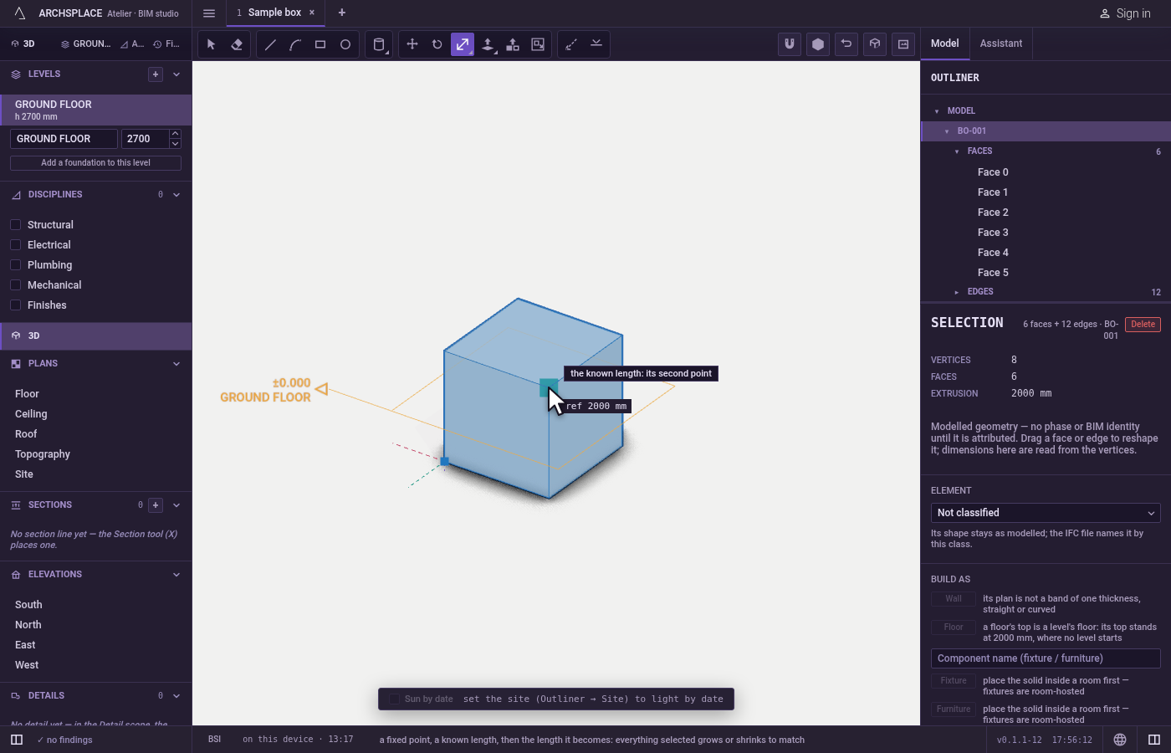Activate the Move tool
The height and width of the screenshot is (753, 1171).
coord(412,44)
